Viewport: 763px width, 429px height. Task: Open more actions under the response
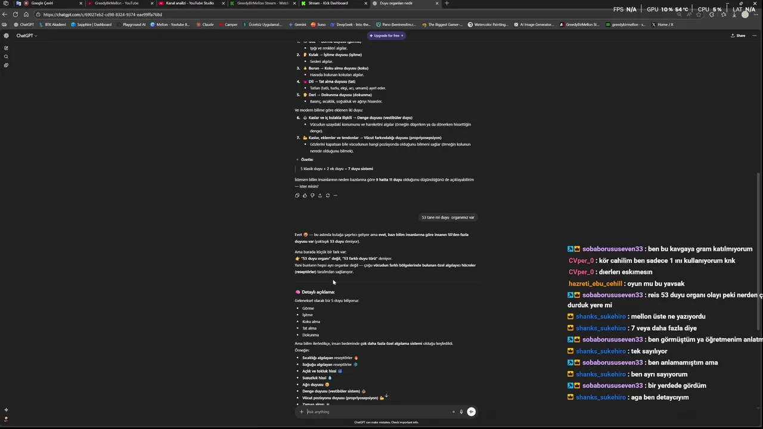335,195
